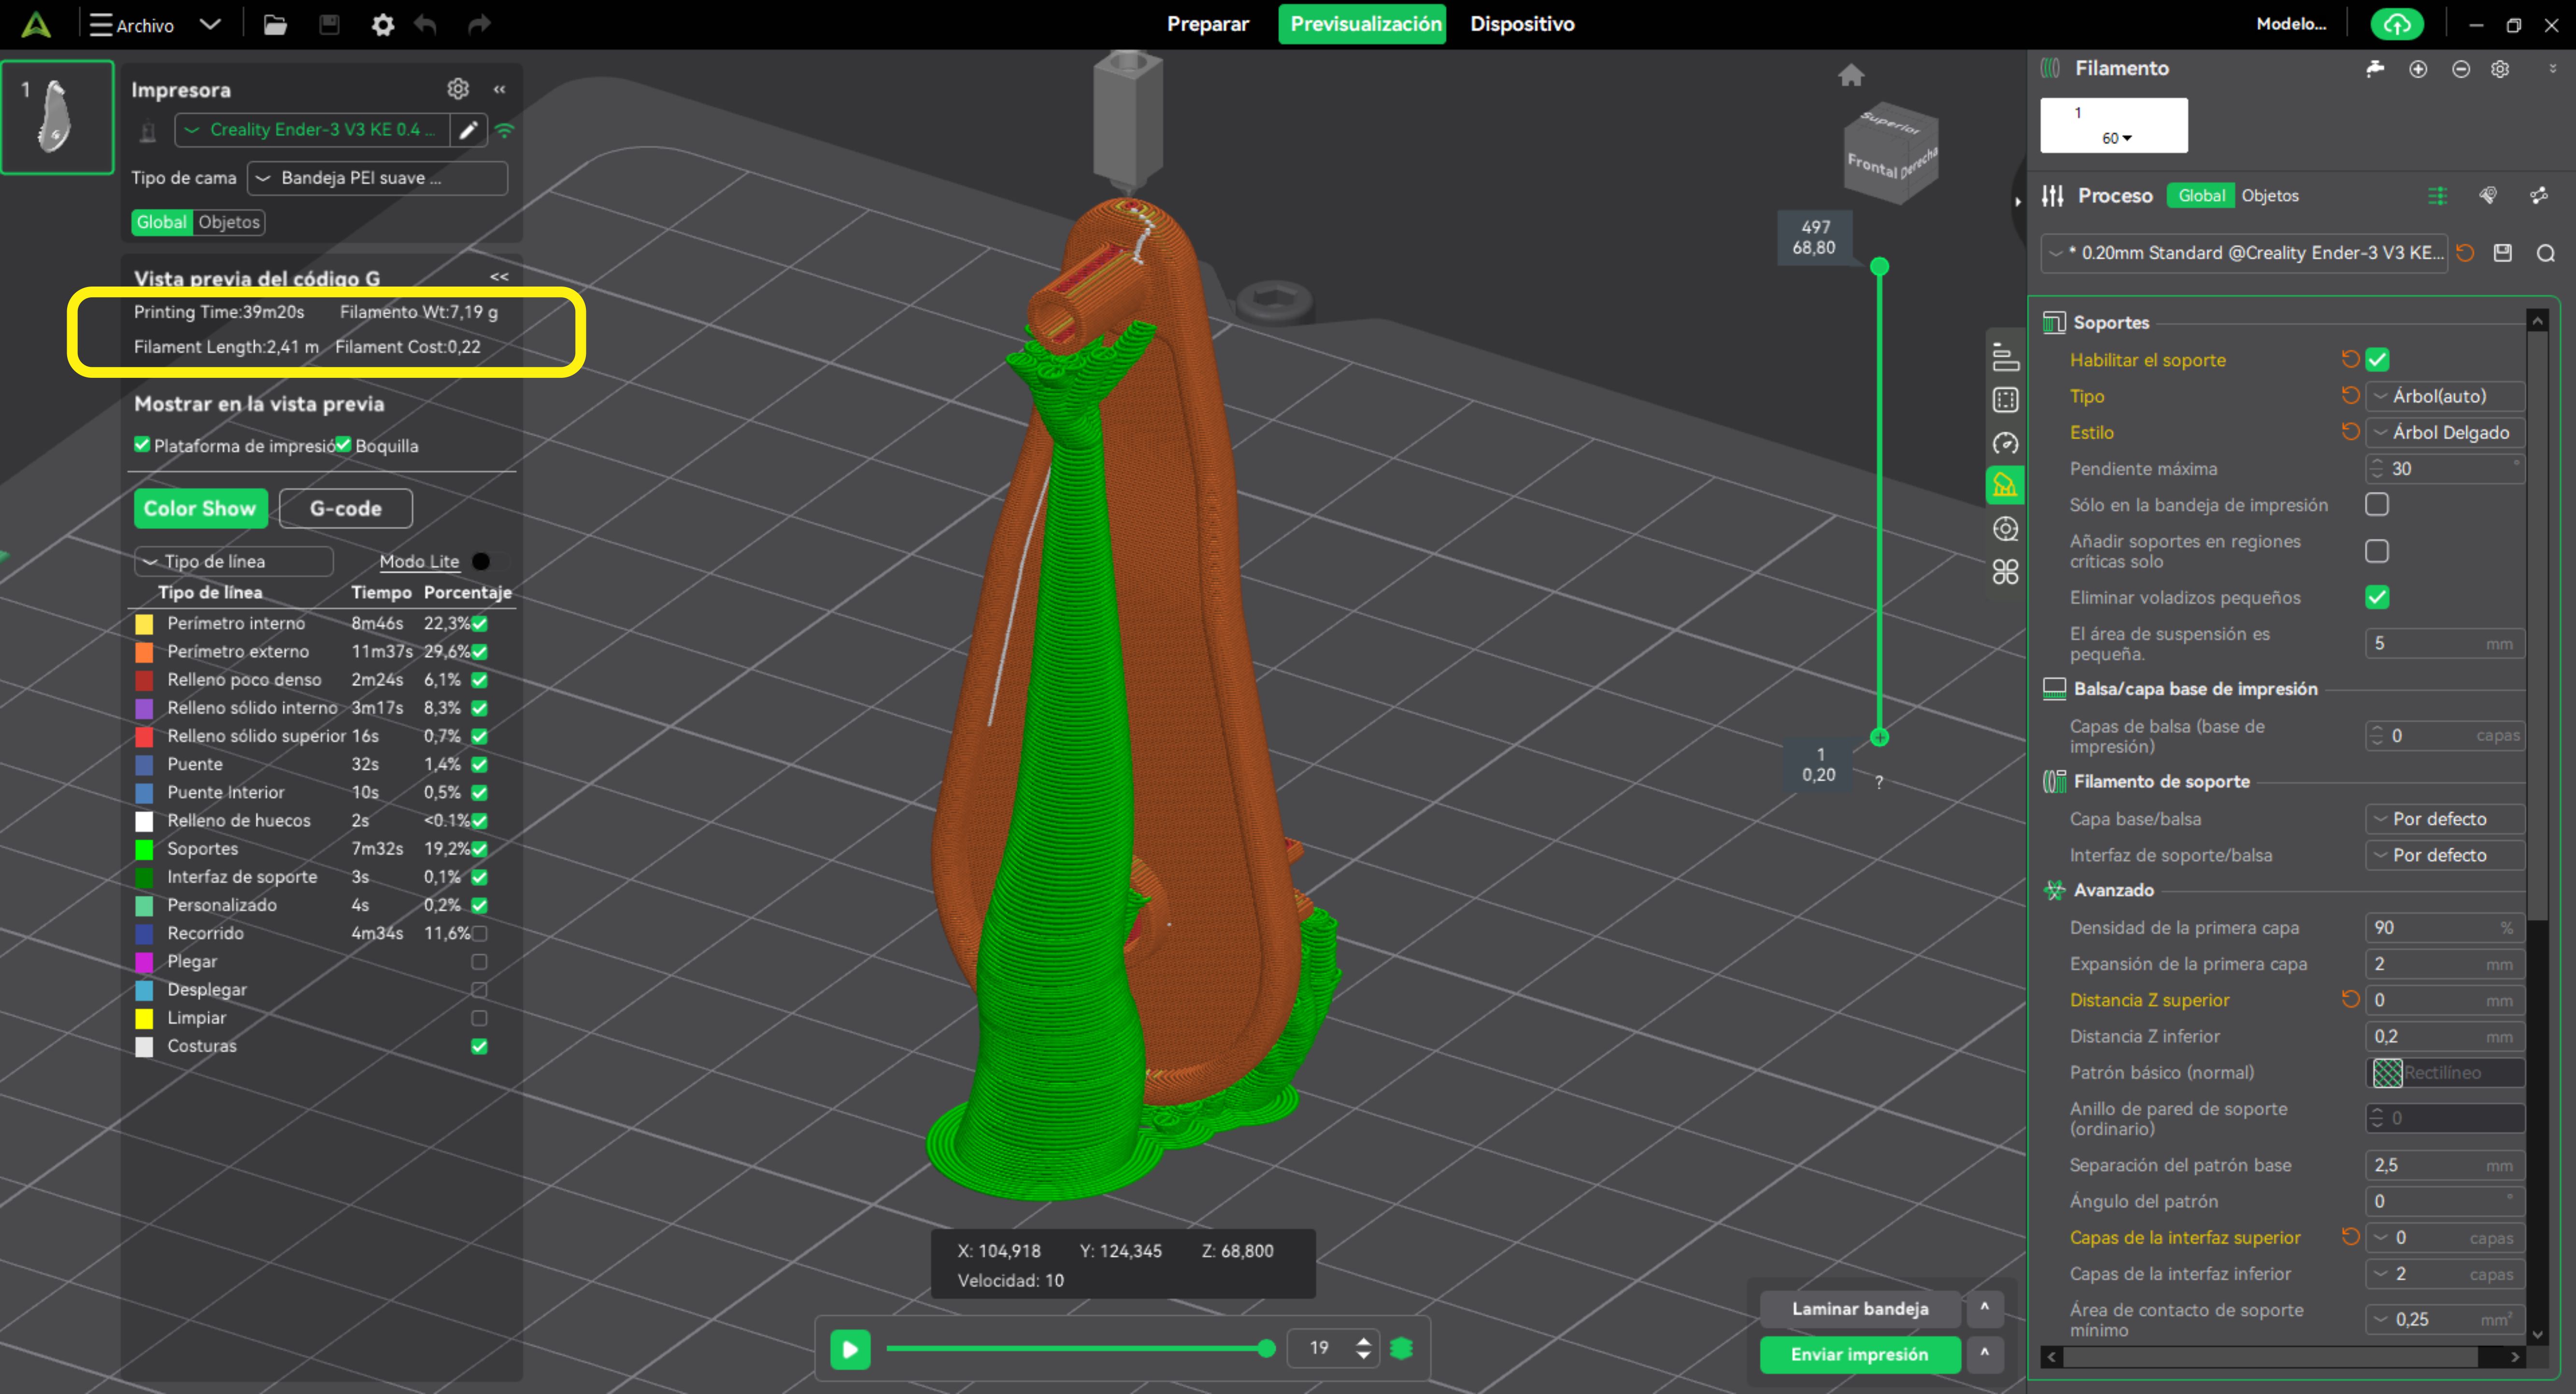Click the search process settings icon

coord(2545,254)
